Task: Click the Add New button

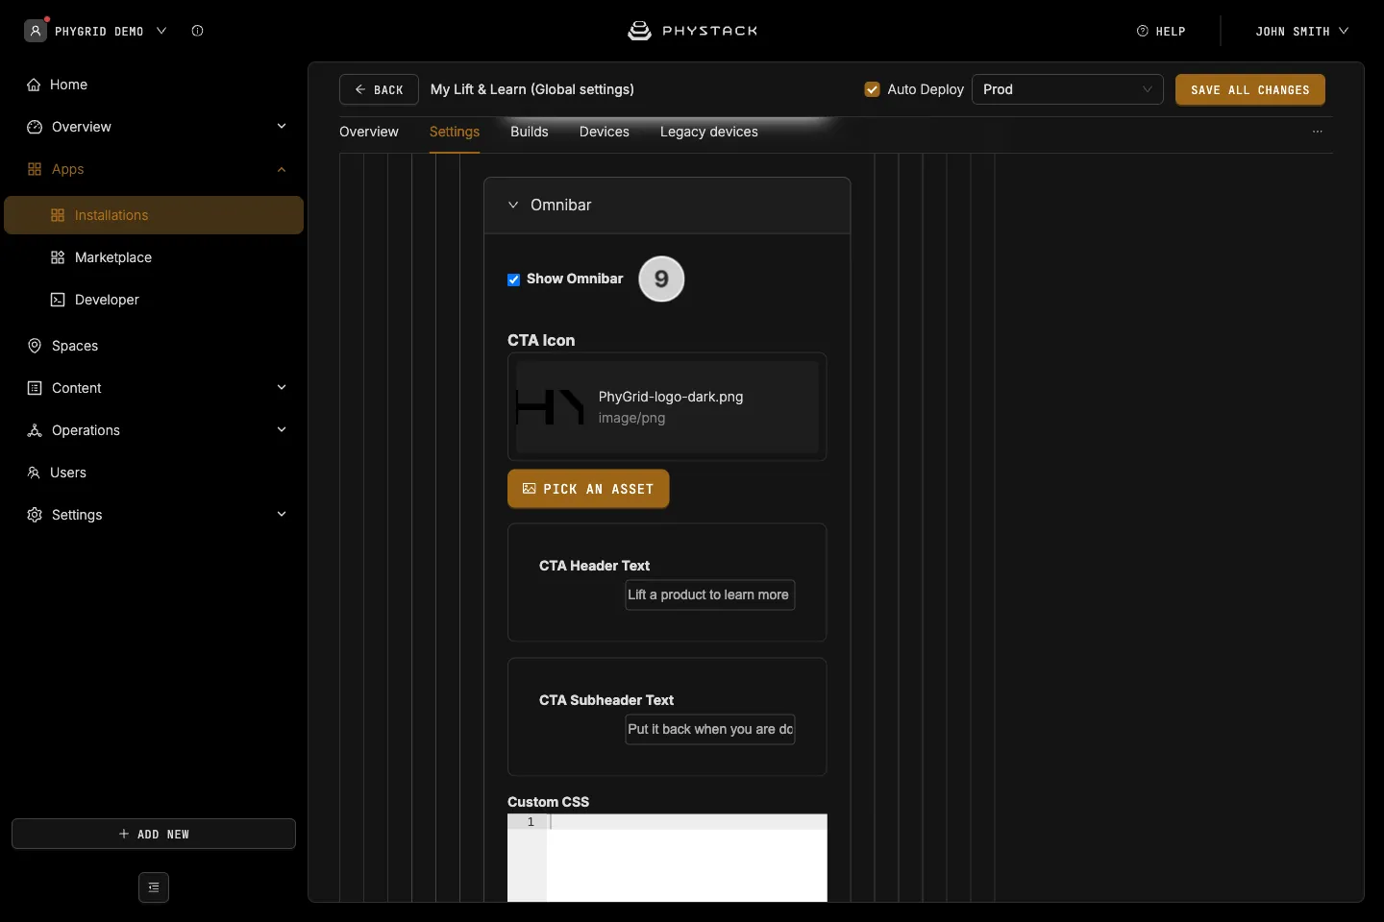Action: pos(154,834)
